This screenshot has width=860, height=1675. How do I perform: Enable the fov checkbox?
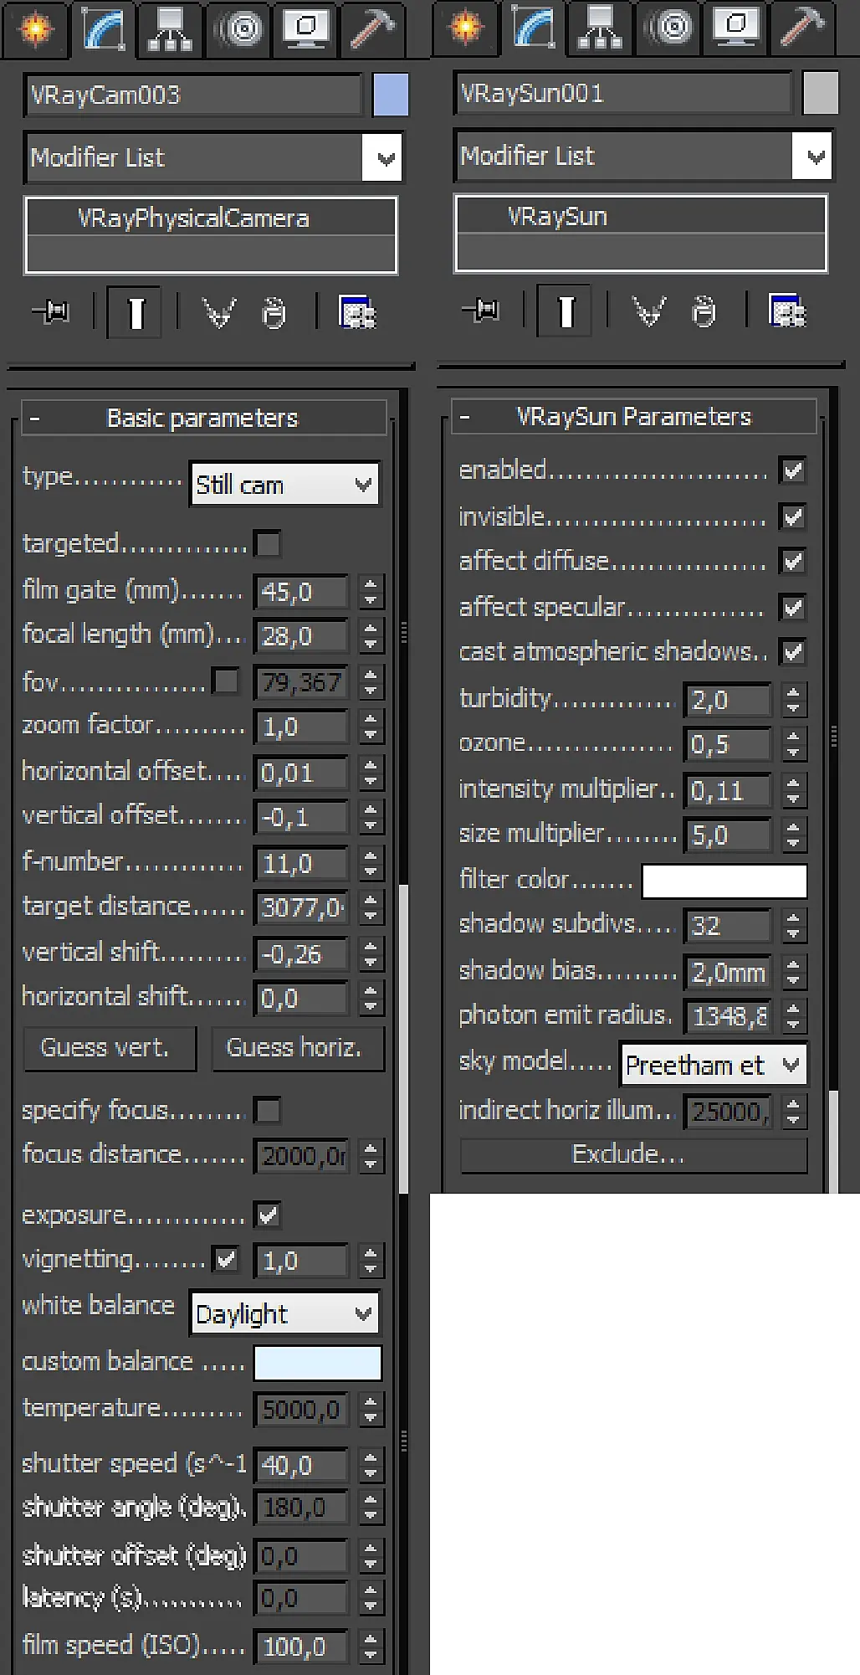(225, 681)
